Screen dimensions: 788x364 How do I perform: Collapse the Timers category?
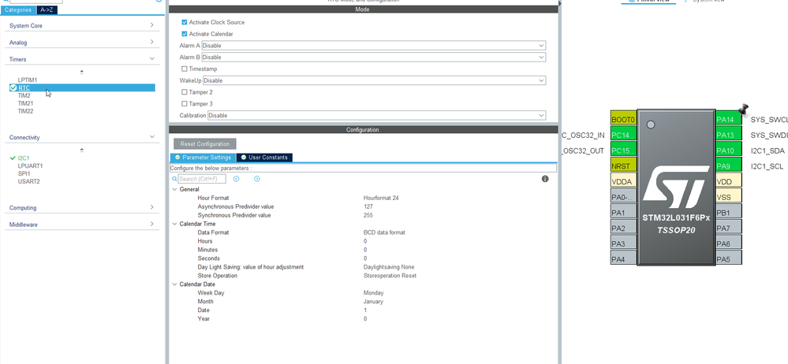(82, 59)
